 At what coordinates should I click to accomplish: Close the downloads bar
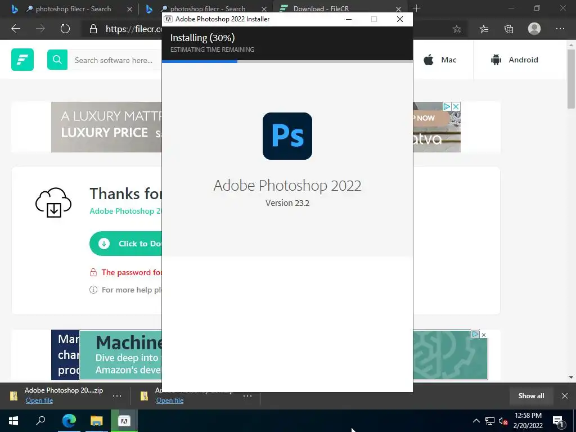(565, 395)
